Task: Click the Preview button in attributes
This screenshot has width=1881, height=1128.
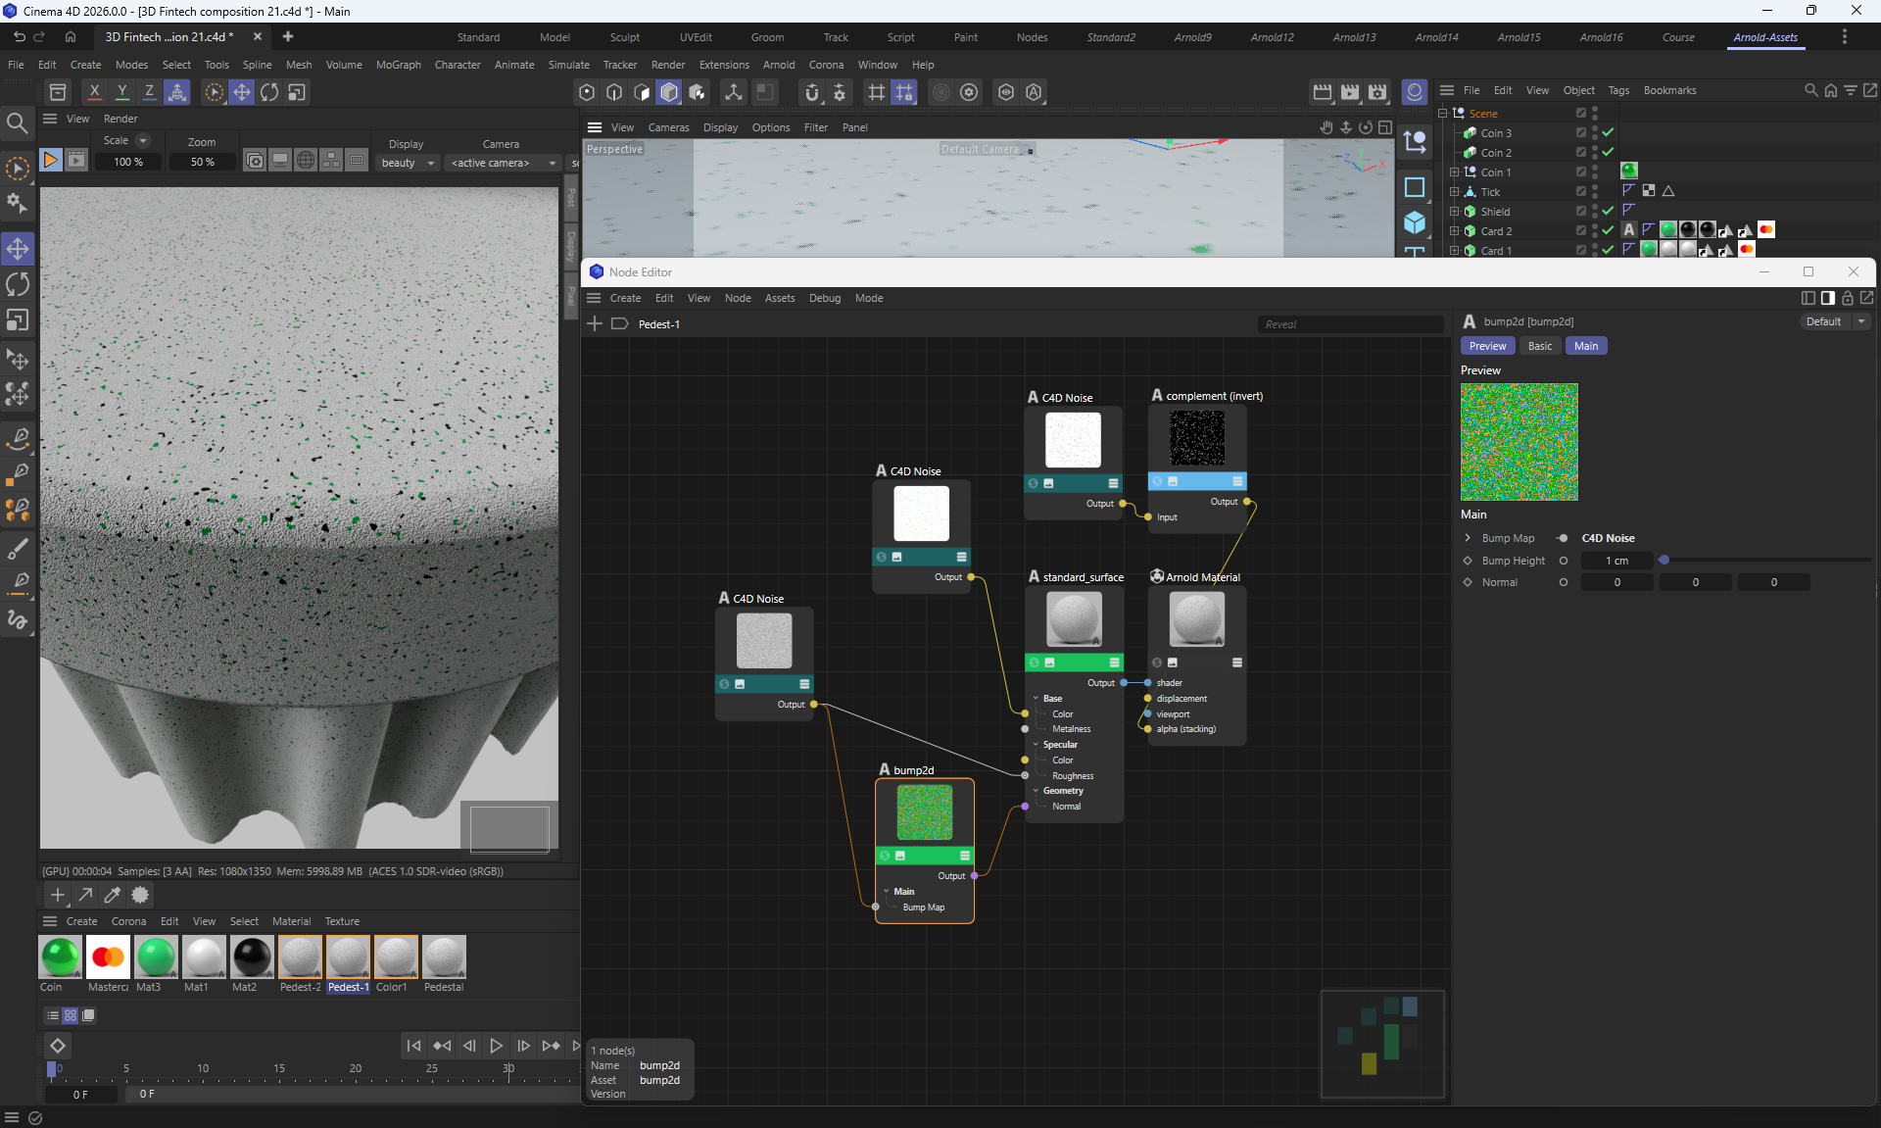Action: click(x=1487, y=346)
